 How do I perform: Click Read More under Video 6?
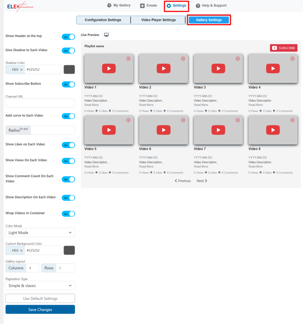[x=146, y=166]
